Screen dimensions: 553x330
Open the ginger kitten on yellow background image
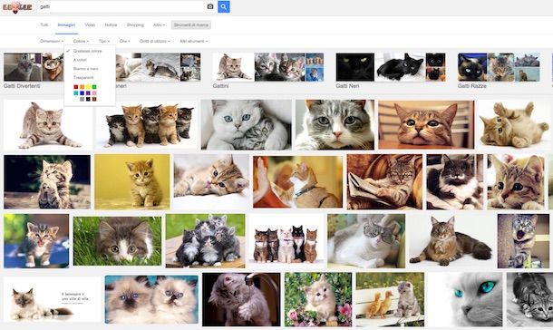pos(132,181)
